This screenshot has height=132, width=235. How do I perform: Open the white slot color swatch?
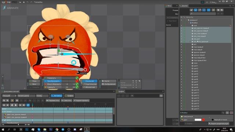(198, 120)
